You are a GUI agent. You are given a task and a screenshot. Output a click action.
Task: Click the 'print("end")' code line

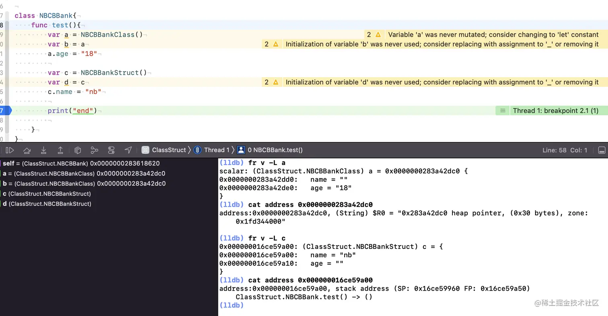point(72,111)
